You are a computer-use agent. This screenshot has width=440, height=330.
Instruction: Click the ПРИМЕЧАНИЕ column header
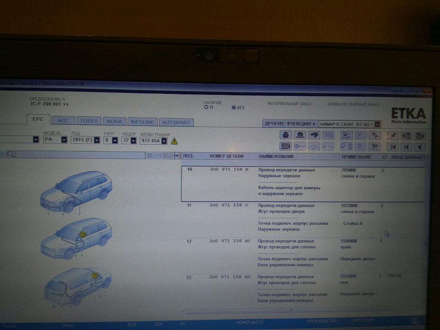pos(357,157)
